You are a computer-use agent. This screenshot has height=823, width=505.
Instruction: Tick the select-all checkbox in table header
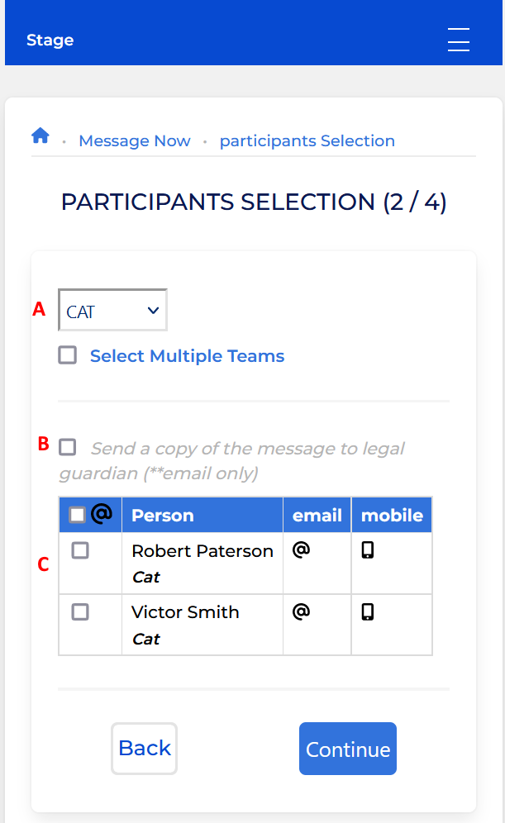(x=77, y=515)
